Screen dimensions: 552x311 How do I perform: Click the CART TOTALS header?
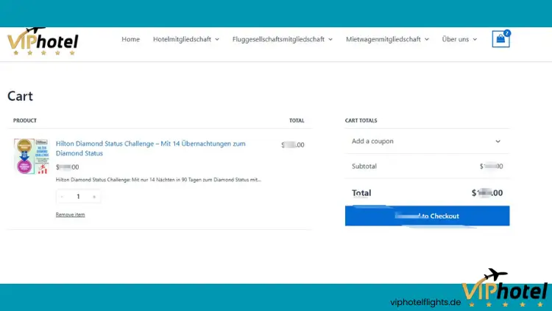click(361, 121)
